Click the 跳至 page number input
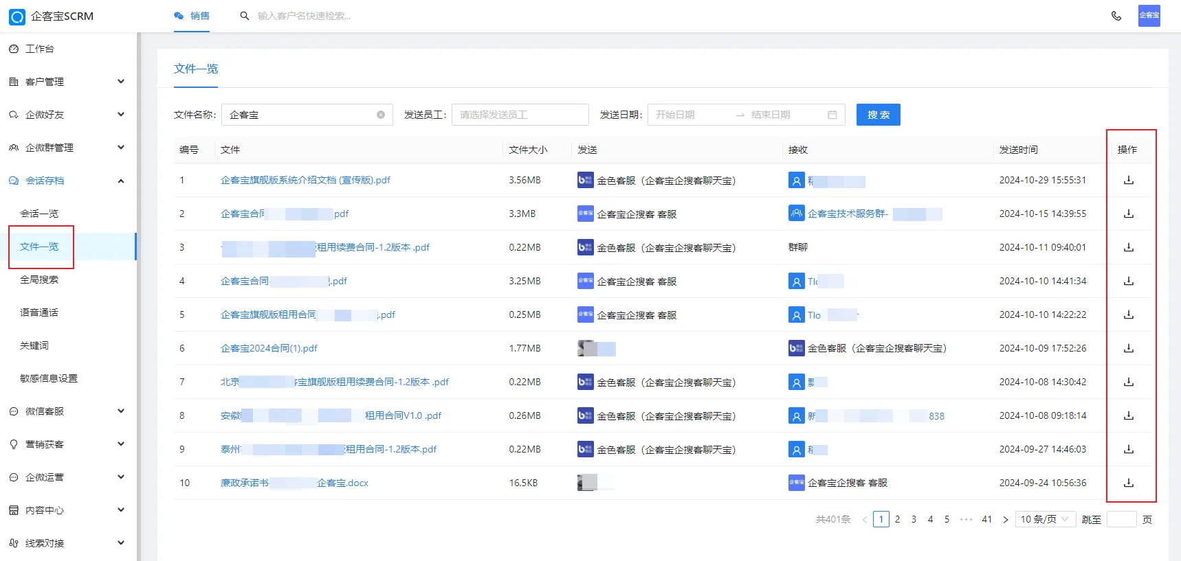 1122,520
